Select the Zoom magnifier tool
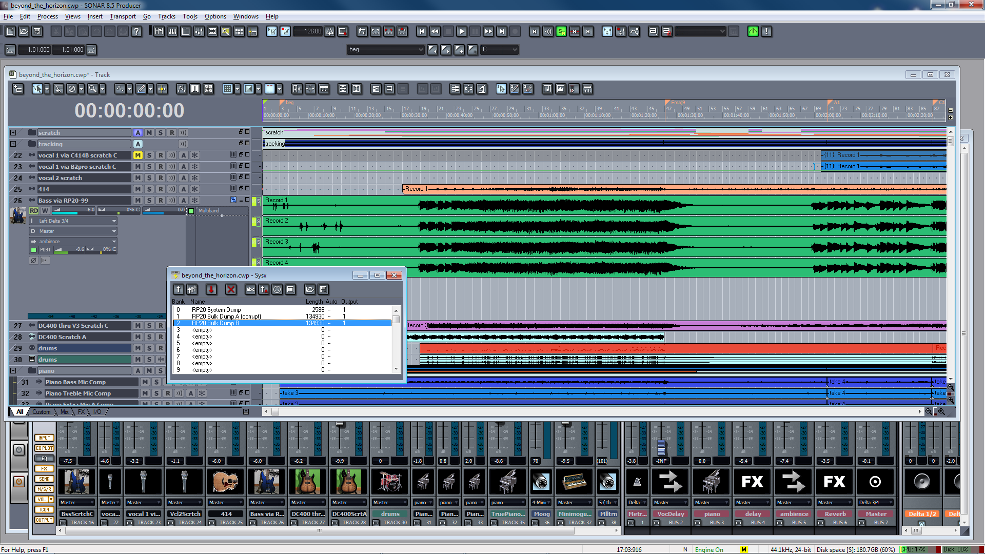This screenshot has height=554, width=985. click(92, 89)
